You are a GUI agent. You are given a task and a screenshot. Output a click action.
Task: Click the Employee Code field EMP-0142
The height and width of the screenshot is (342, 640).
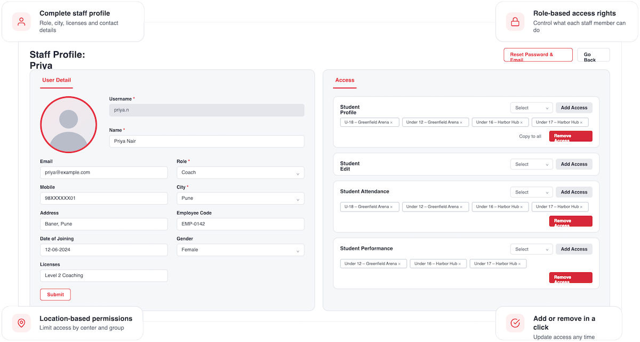tap(241, 224)
